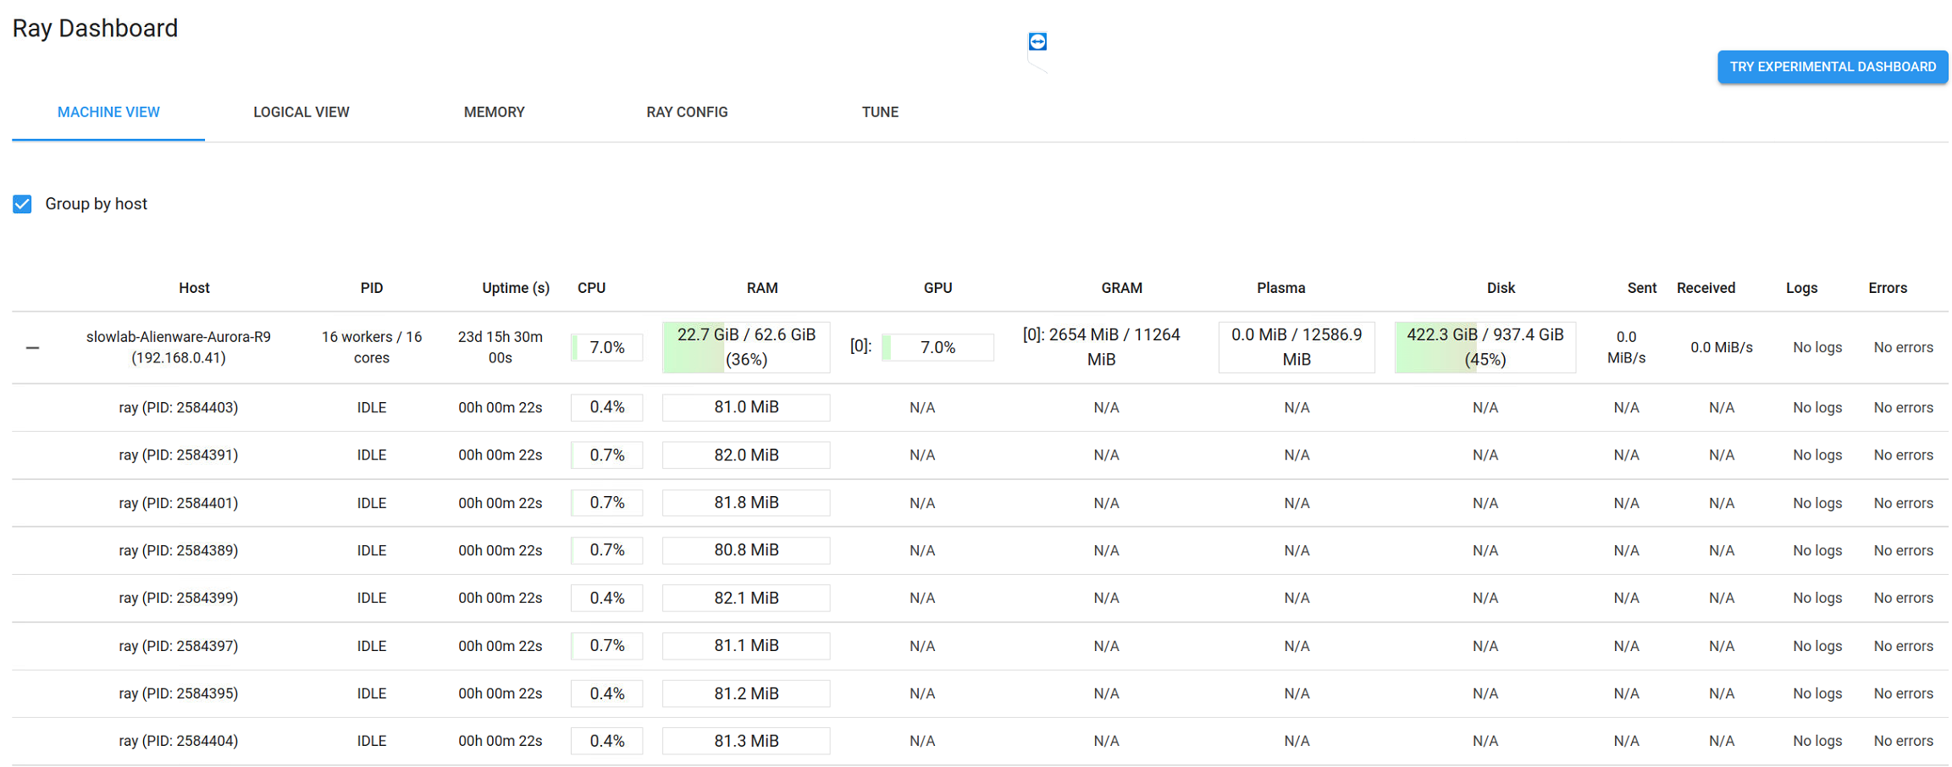The image size is (1952, 767).
Task: Click the Uptime (s) column header
Action: [x=516, y=288]
